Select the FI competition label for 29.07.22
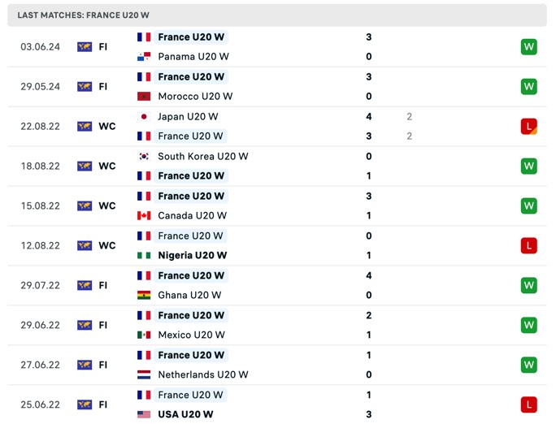The height and width of the screenshot is (424, 556). [x=103, y=285]
